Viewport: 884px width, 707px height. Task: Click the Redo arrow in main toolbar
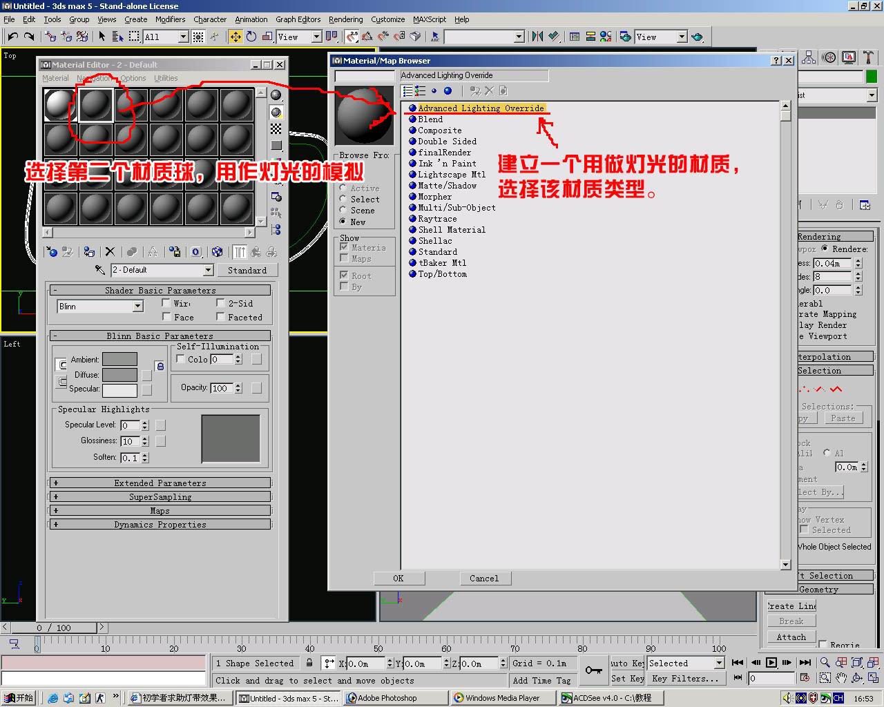(x=29, y=37)
